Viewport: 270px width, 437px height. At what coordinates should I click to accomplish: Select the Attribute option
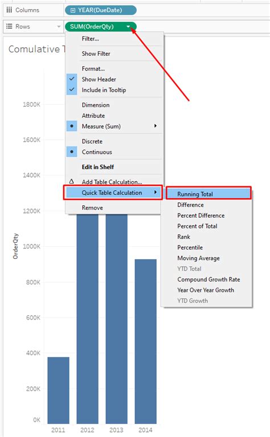point(93,116)
